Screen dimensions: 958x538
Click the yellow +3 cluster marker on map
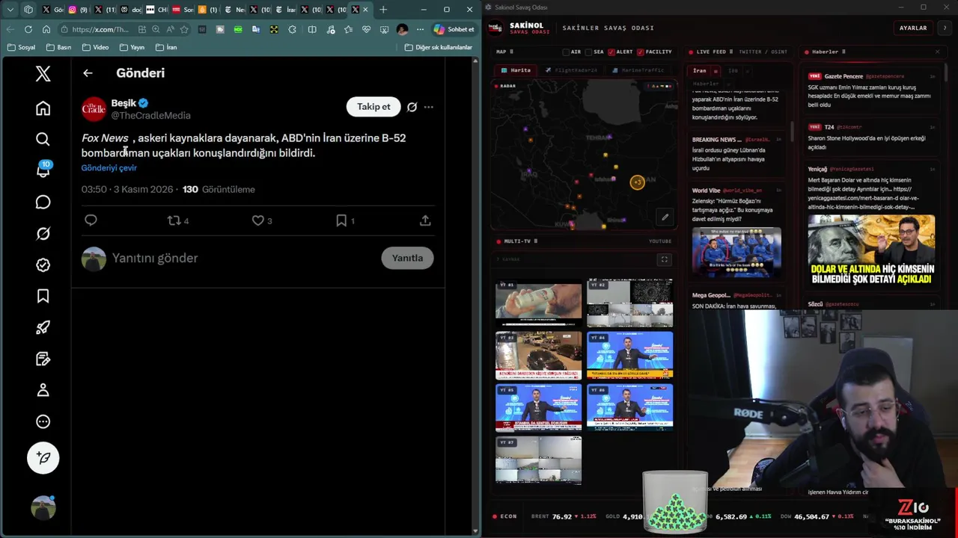[x=637, y=182]
